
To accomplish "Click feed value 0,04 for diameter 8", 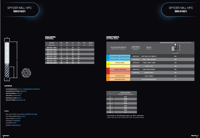I will [125, 103].
